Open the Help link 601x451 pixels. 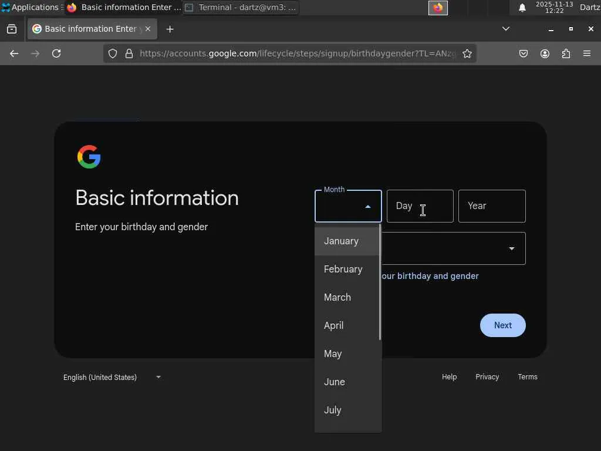click(x=449, y=377)
